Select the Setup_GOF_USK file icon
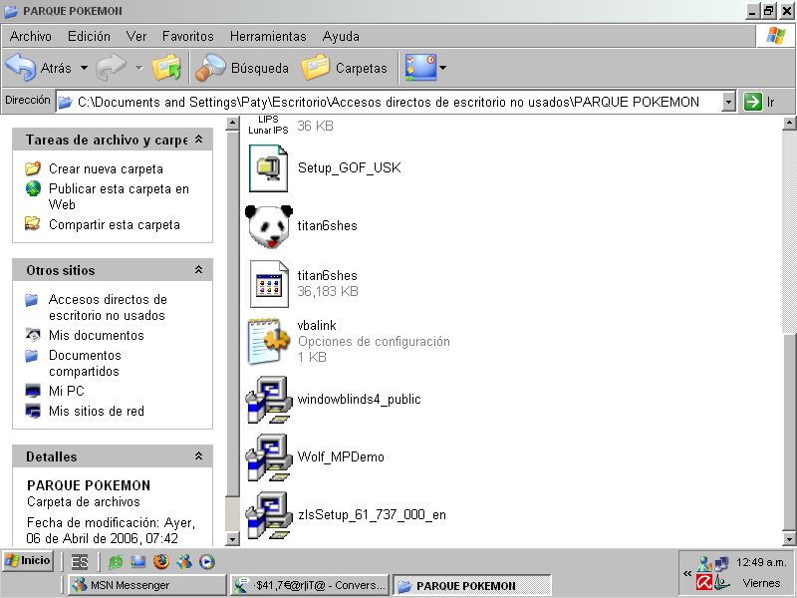The image size is (797, 598). pyautogui.click(x=268, y=168)
